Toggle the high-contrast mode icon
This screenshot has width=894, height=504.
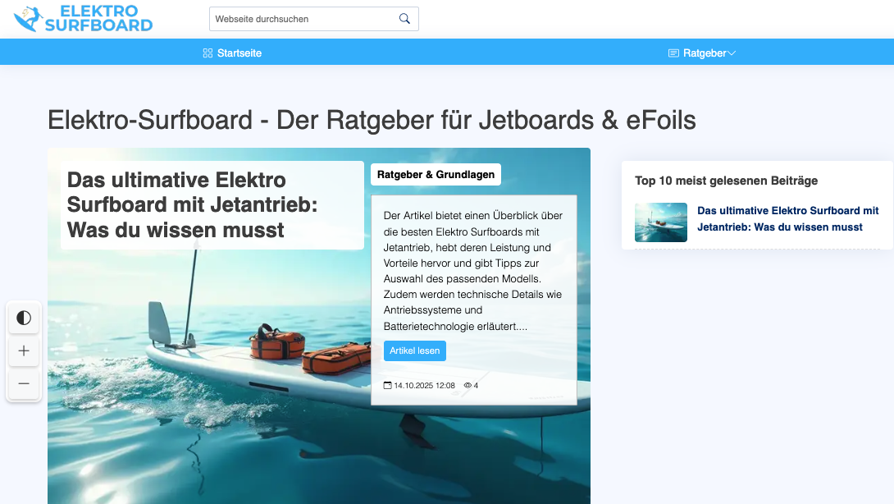pyautogui.click(x=24, y=318)
